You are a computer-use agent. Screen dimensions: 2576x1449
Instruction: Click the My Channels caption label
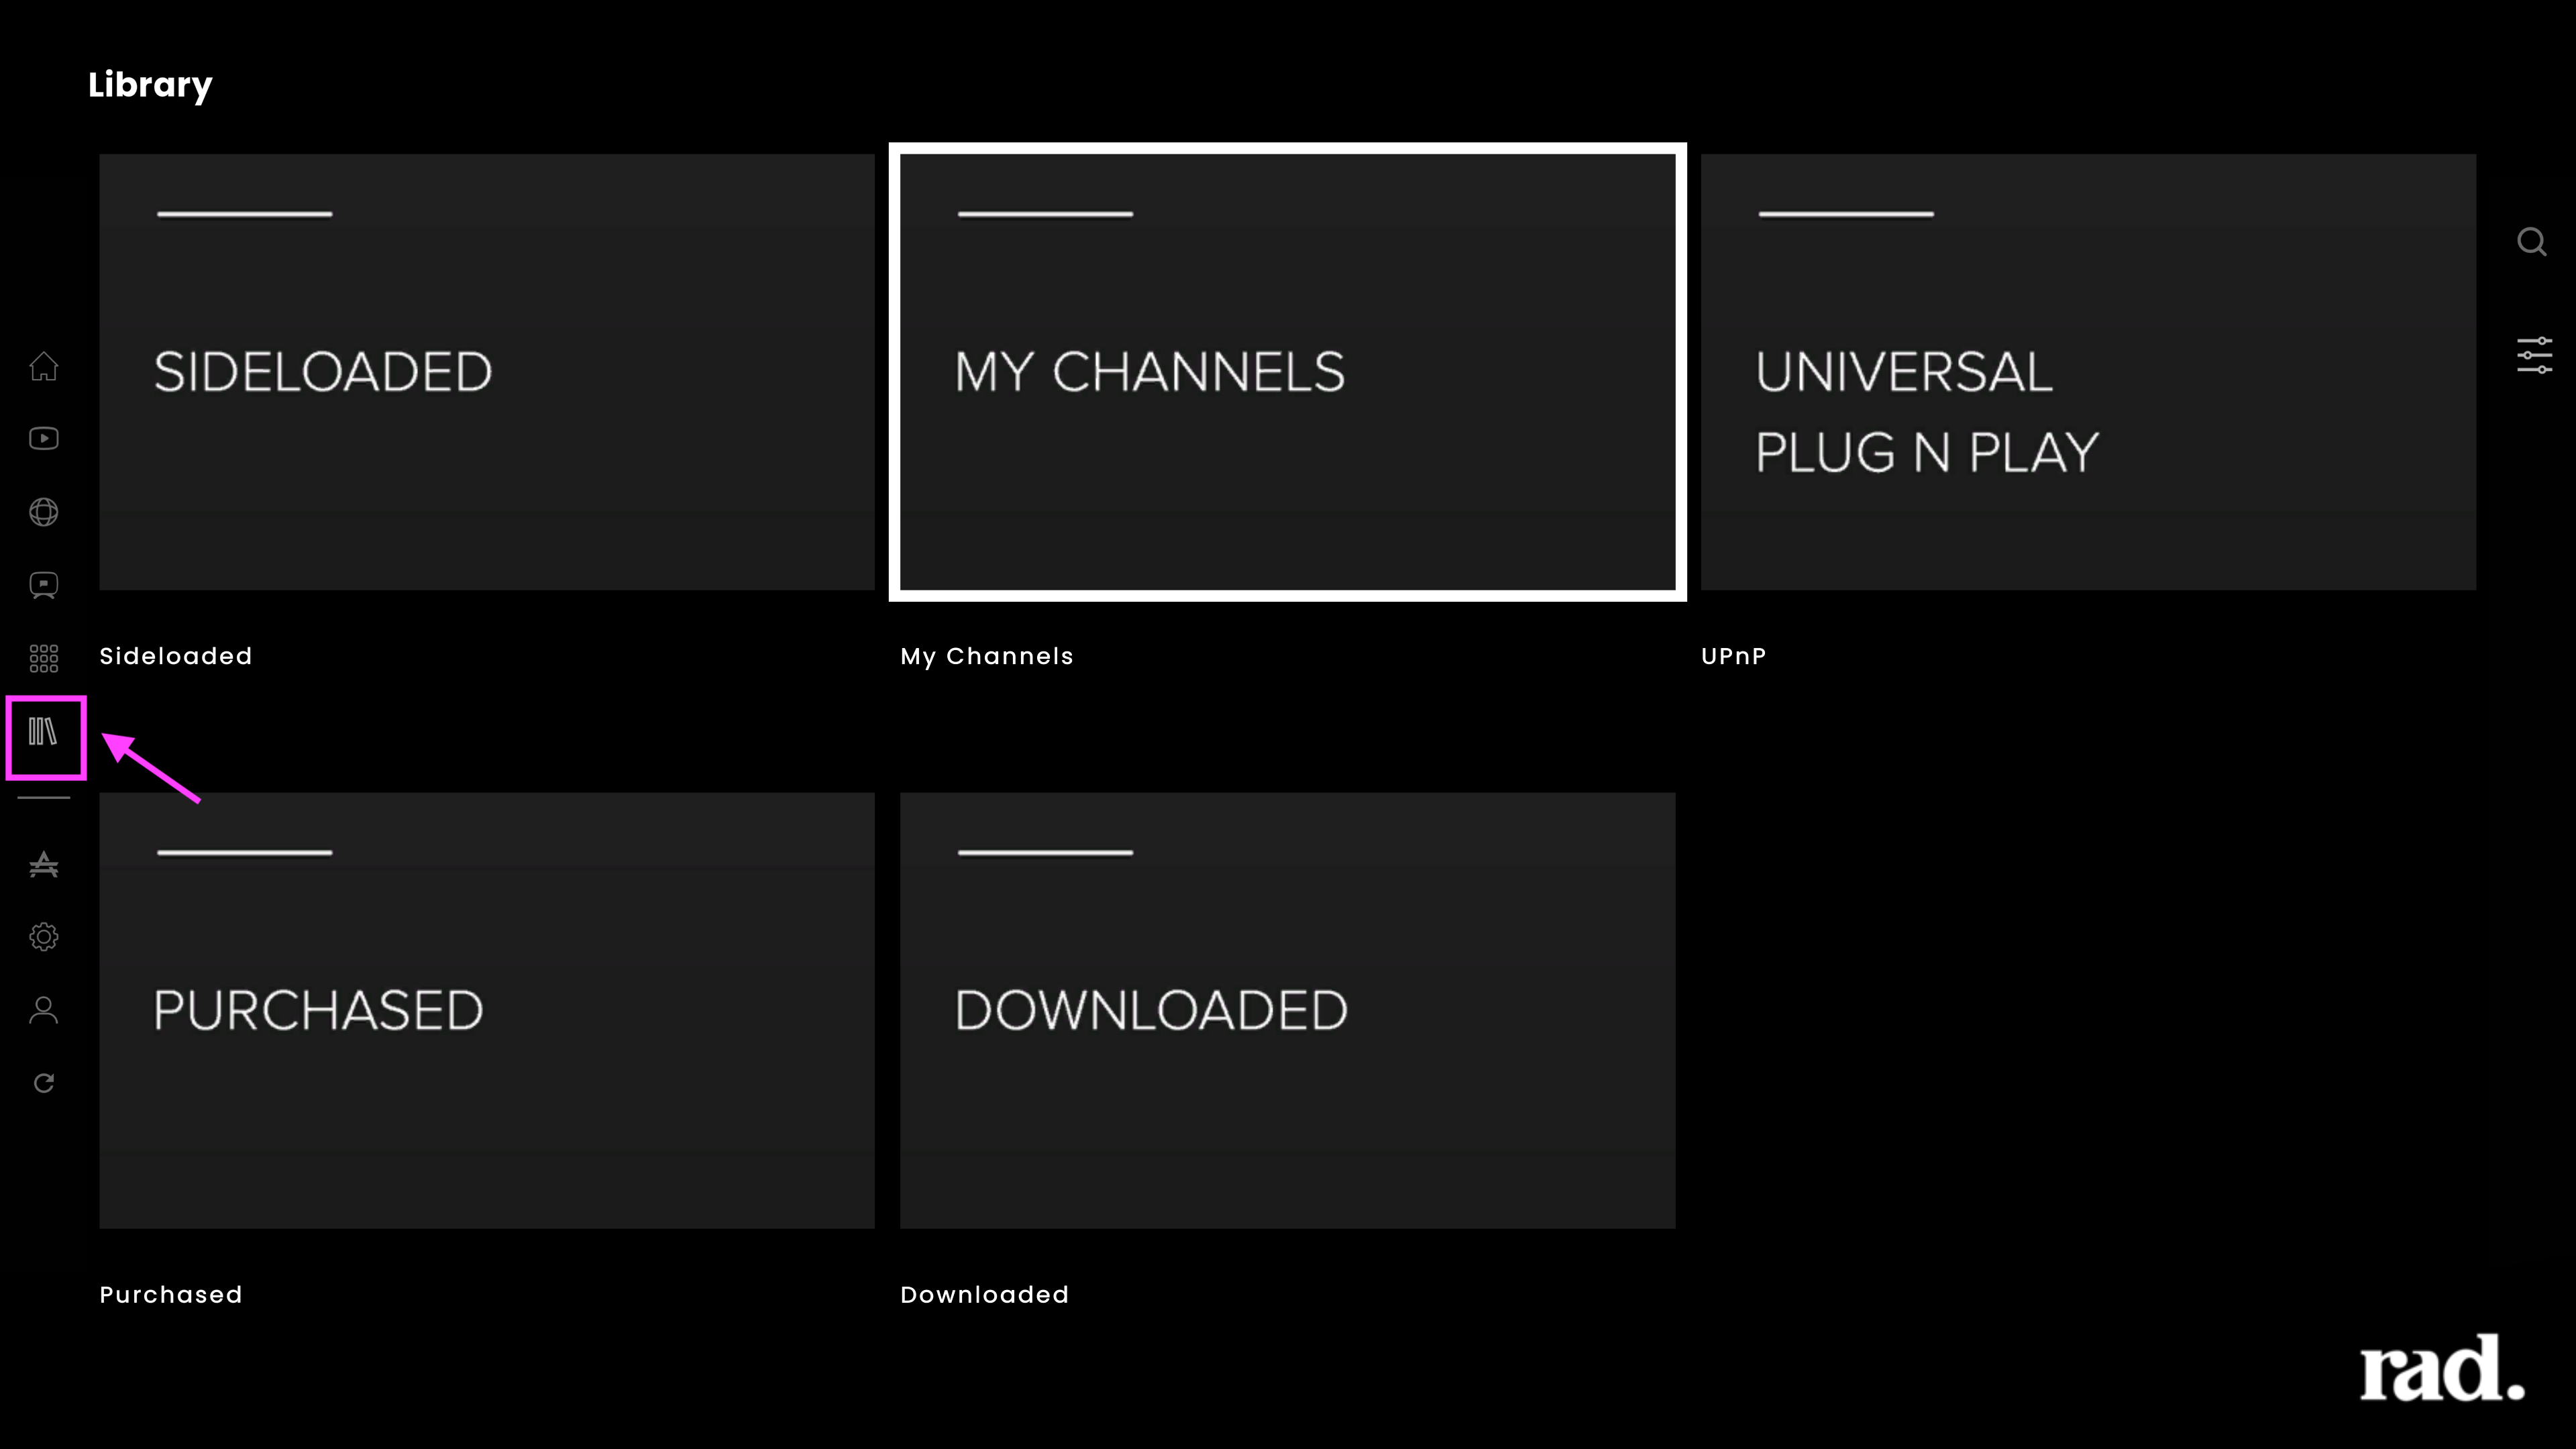(987, 656)
